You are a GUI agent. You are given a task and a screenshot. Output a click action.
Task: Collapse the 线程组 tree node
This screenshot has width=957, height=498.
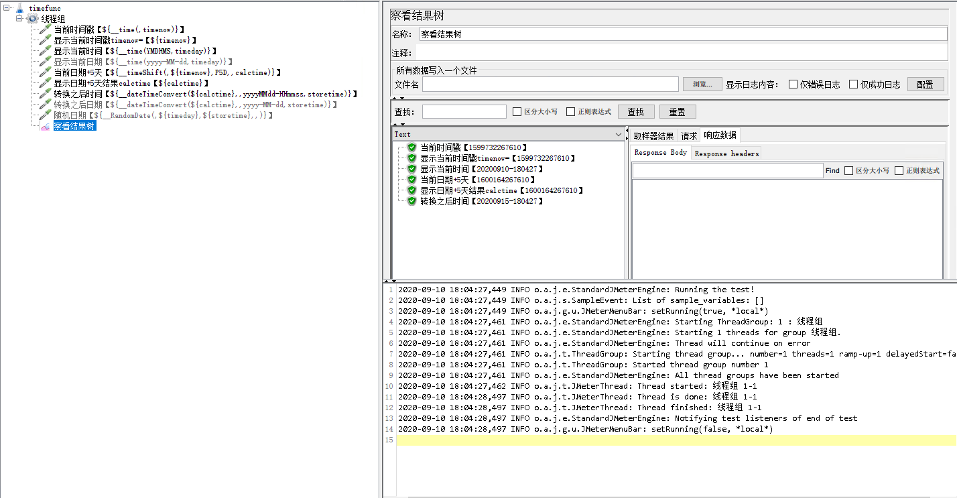point(19,19)
